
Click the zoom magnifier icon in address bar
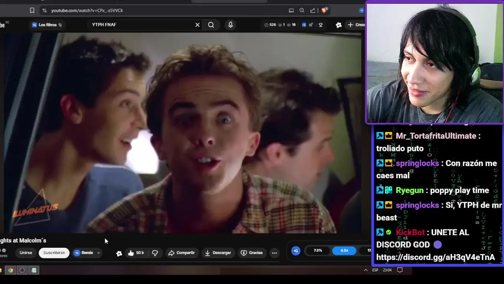302,10
